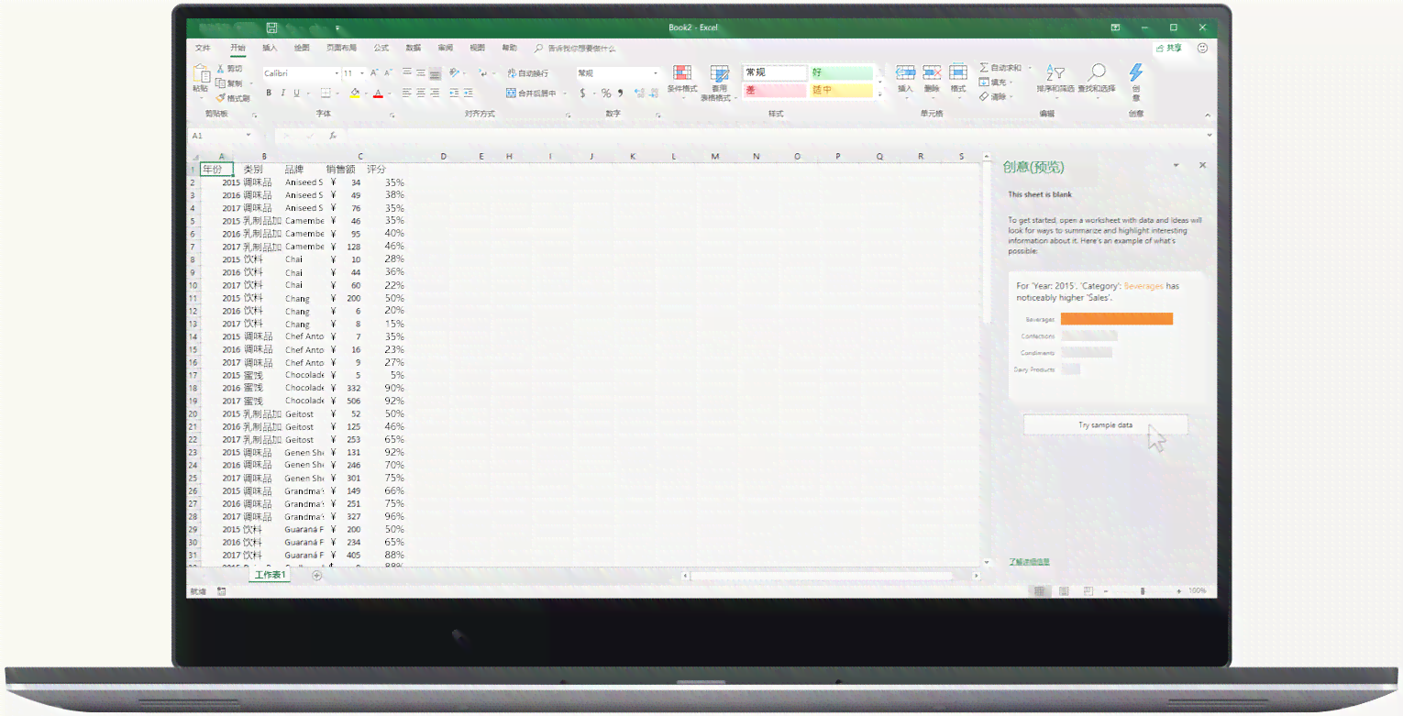This screenshot has width=1403, height=716.
Task: Click the Top Align icon
Action: (406, 72)
